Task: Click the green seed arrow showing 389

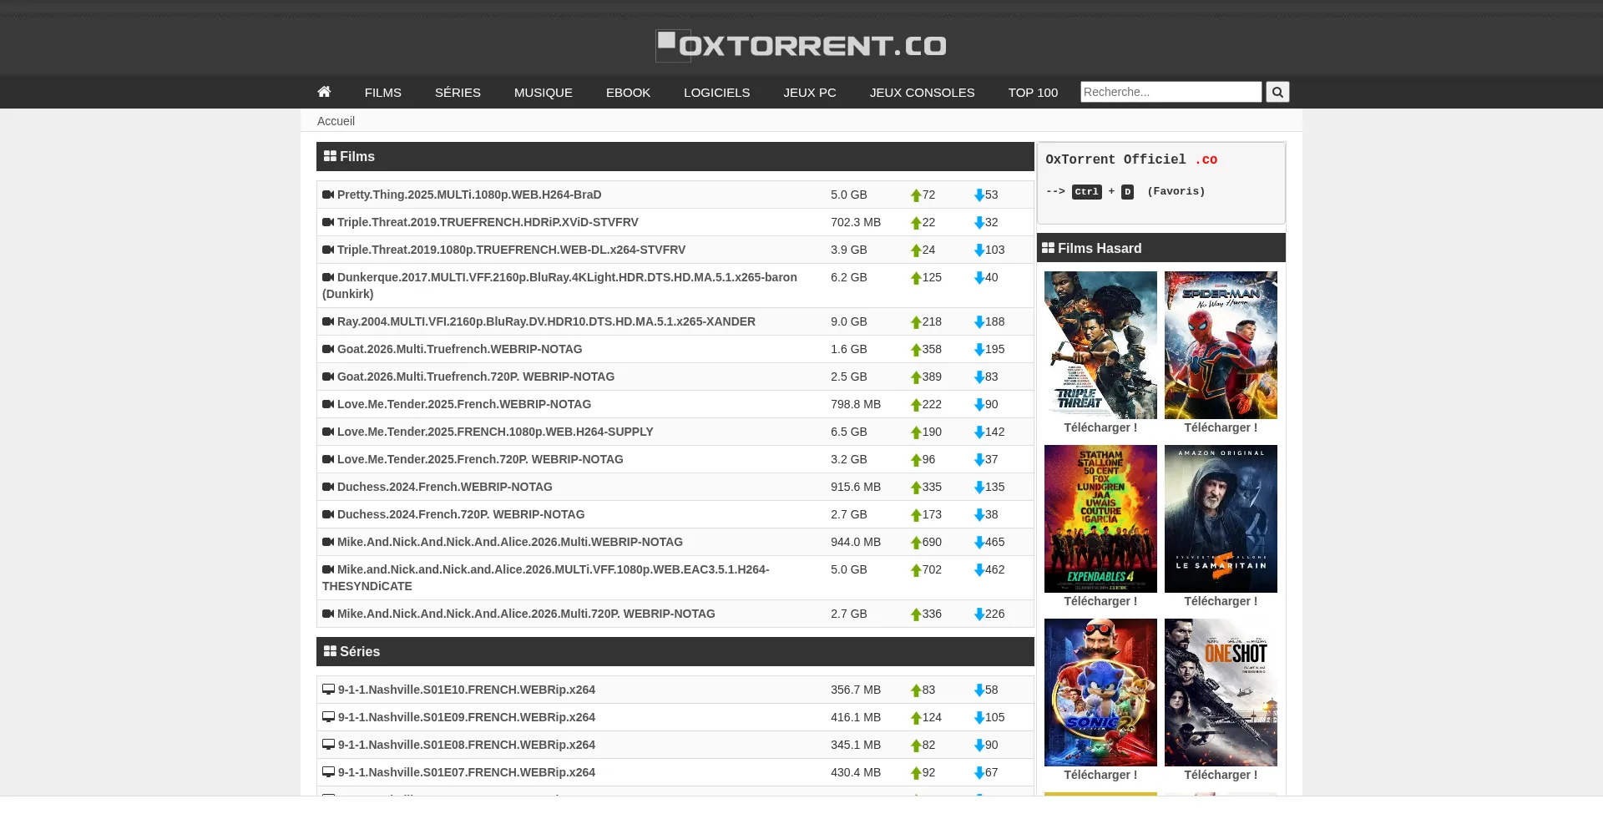Action: pos(916,377)
